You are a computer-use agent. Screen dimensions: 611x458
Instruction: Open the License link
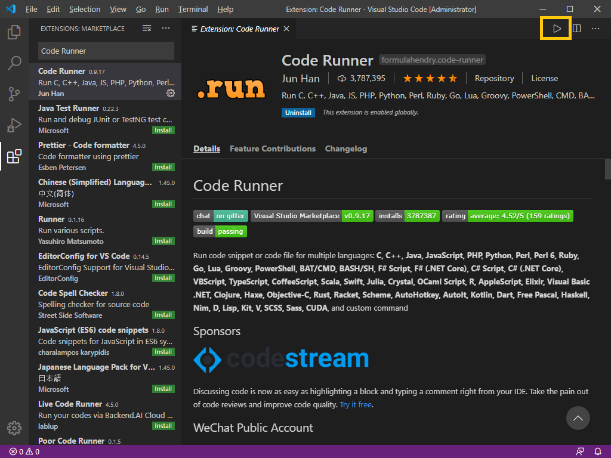[544, 79]
